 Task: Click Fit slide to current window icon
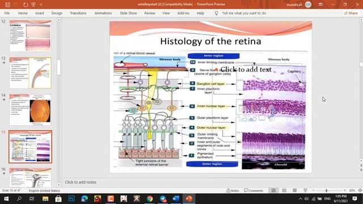(360, 190)
